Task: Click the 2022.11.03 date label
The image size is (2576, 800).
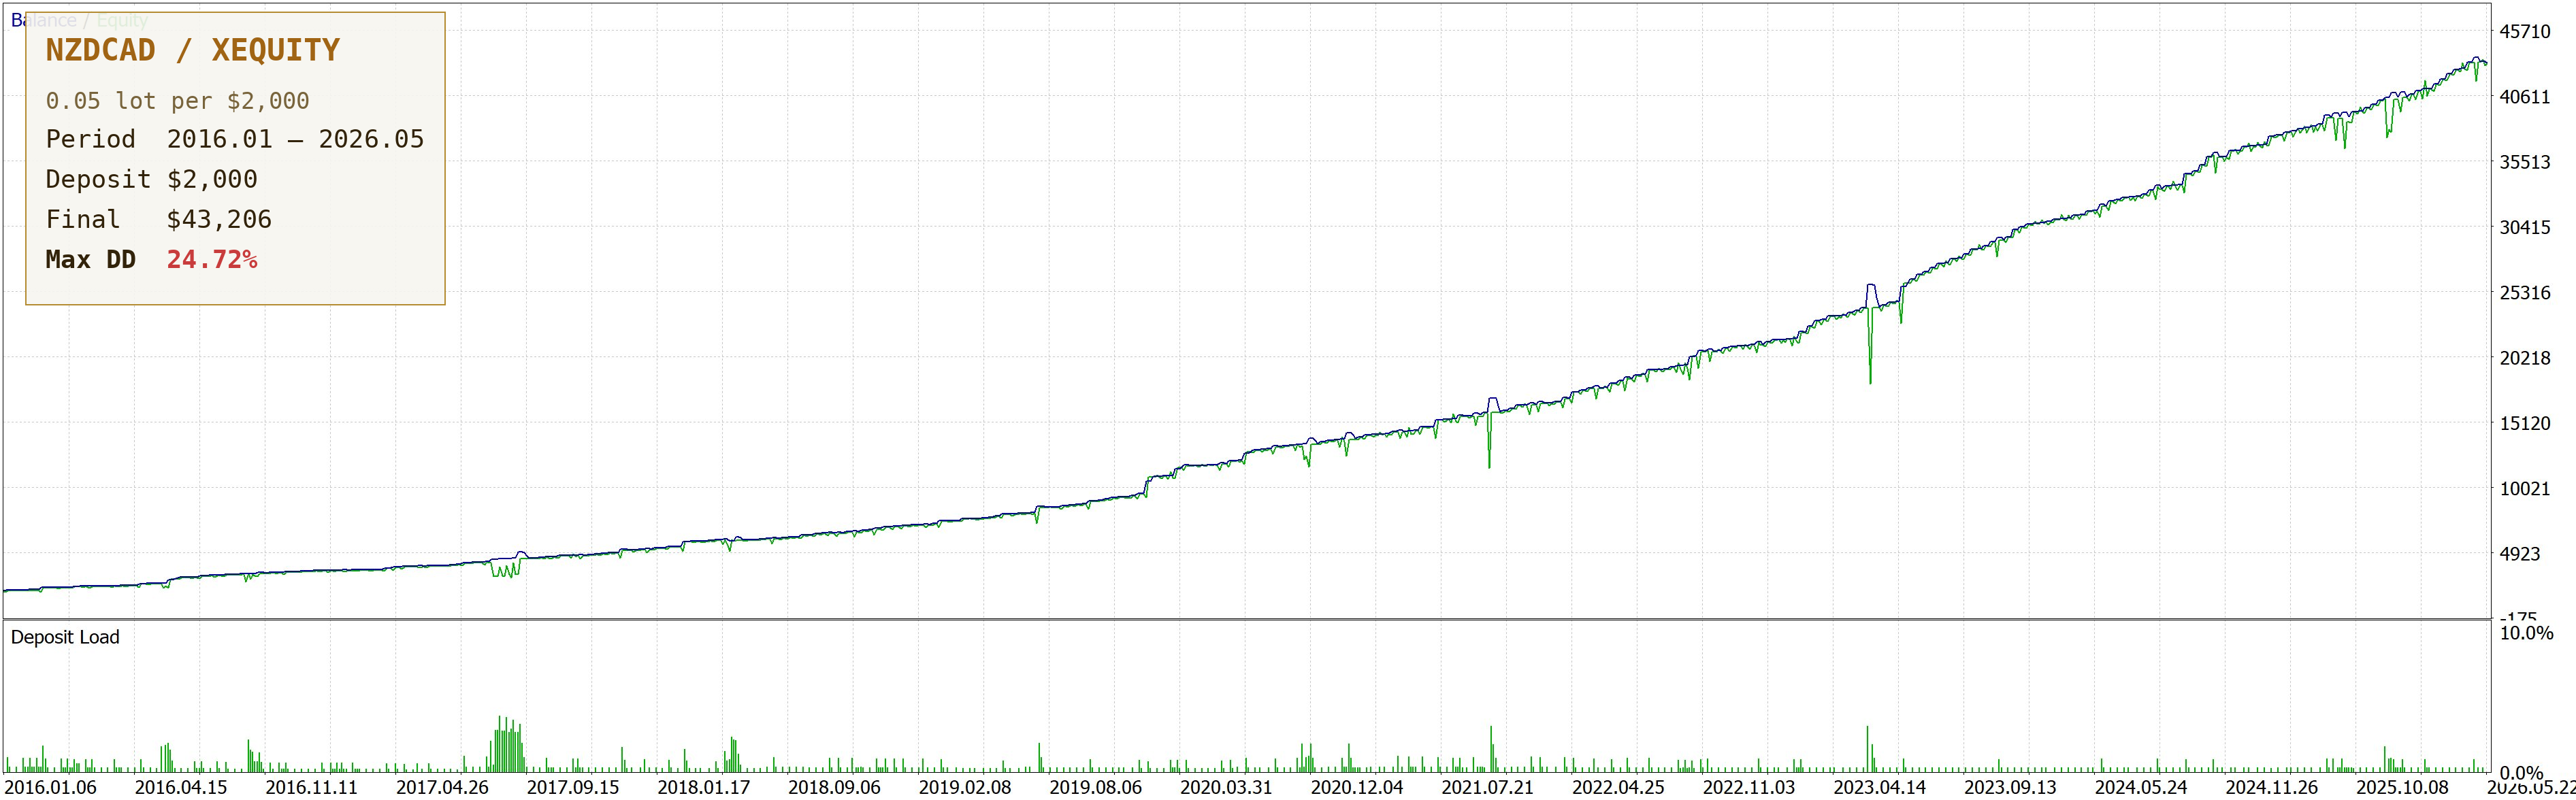Action: pyautogui.click(x=1749, y=787)
